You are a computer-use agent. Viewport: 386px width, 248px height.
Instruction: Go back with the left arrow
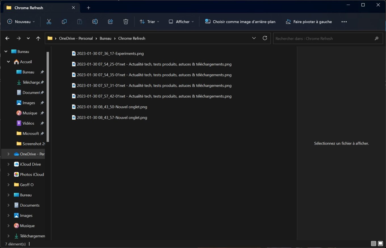pos(7,38)
